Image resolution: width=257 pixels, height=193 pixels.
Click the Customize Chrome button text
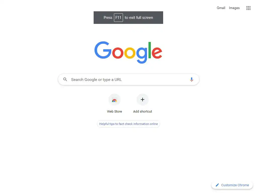pos(235,185)
